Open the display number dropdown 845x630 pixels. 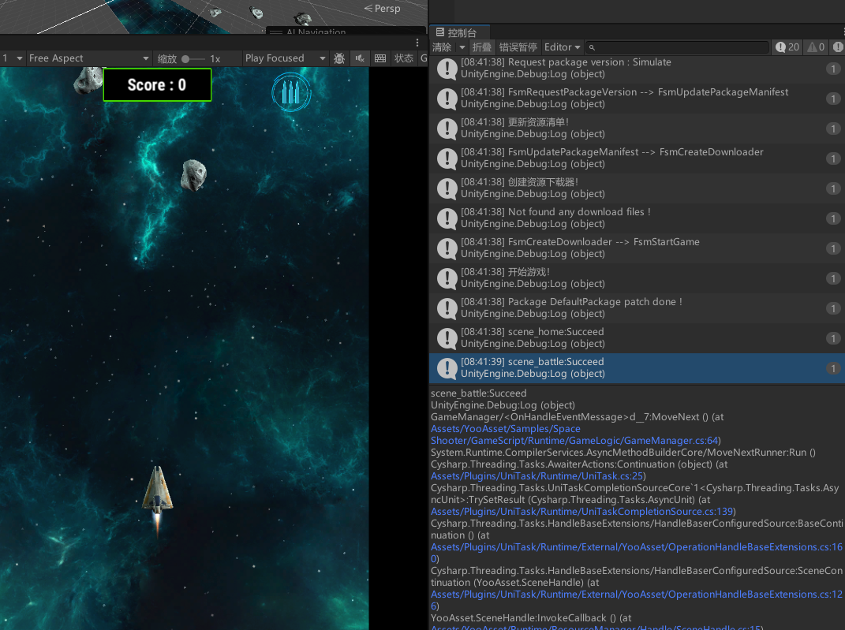(x=13, y=58)
